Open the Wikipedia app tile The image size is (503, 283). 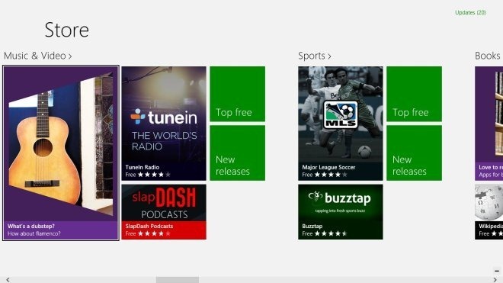489,212
